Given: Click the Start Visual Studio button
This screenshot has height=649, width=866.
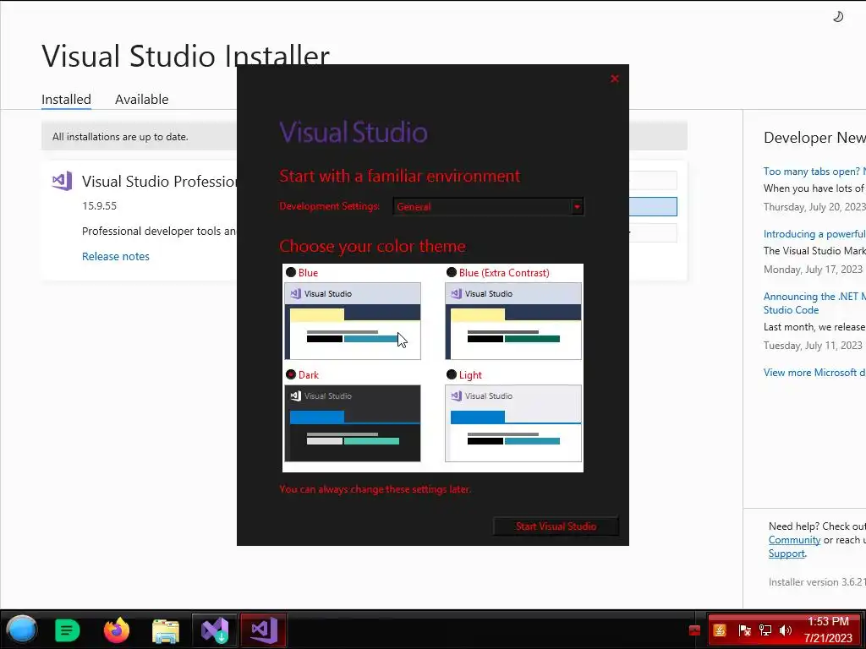Looking at the screenshot, I should 556,526.
